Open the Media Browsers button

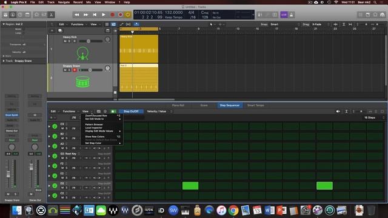383,15
